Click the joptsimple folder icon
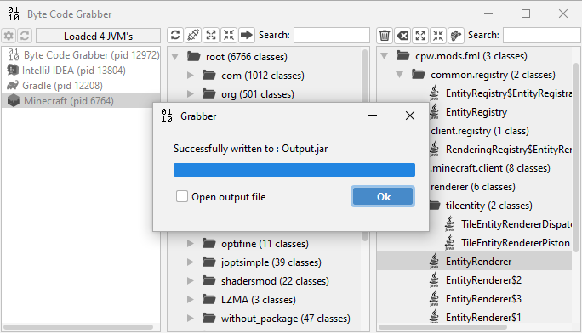This screenshot has height=333, width=582. (209, 262)
